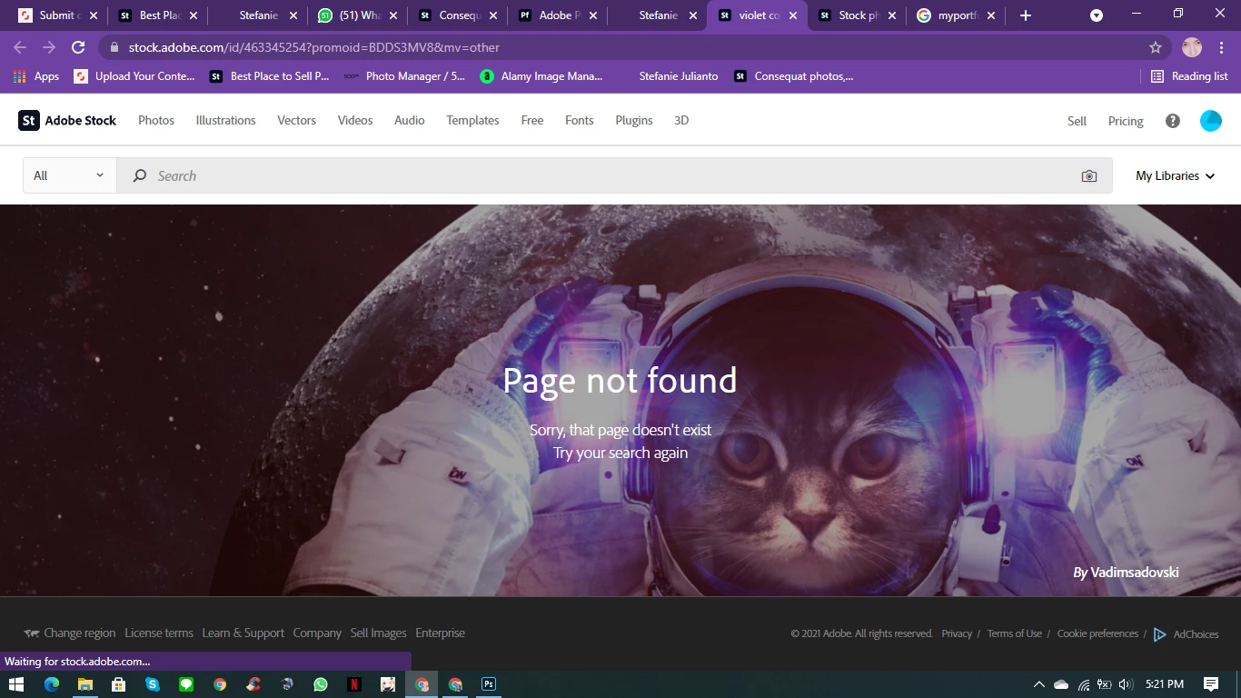Click Change region in the footer
This screenshot has width=1241, height=698.
[x=70, y=633]
